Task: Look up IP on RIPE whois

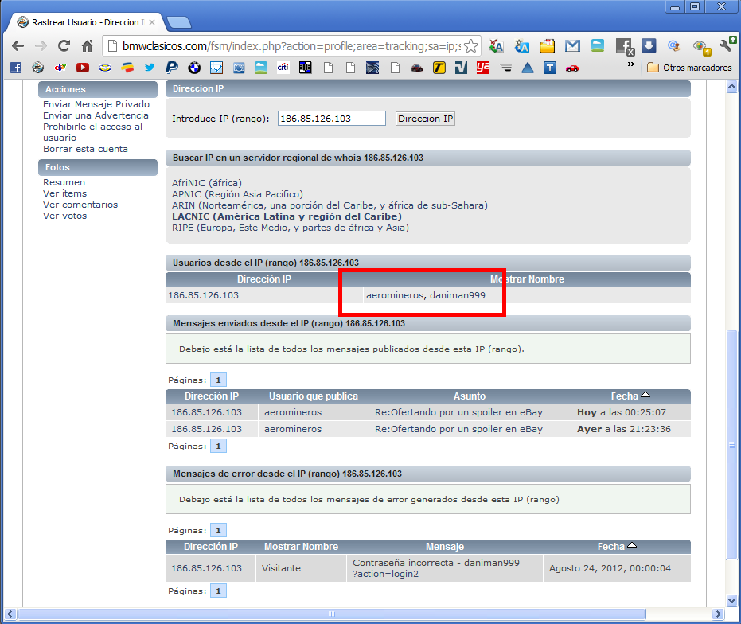Action: [x=291, y=228]
